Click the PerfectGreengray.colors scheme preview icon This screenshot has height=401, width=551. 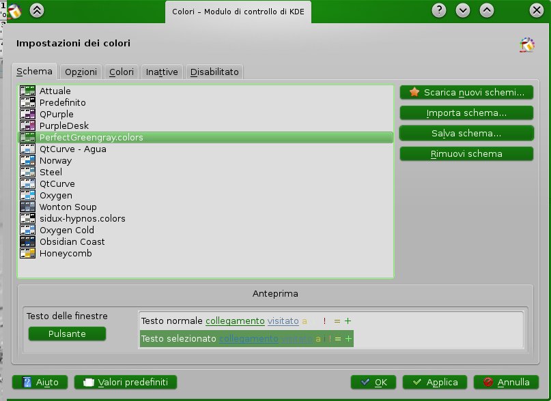pos(28,137)
